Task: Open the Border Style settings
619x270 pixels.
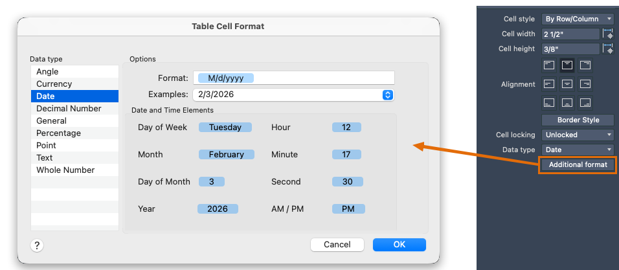Action: click(578, 120)
